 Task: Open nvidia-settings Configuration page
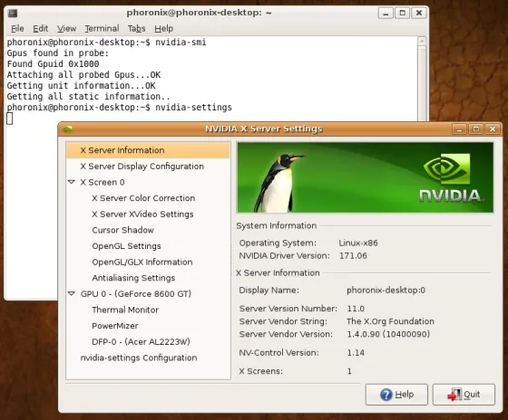point(139,358)
